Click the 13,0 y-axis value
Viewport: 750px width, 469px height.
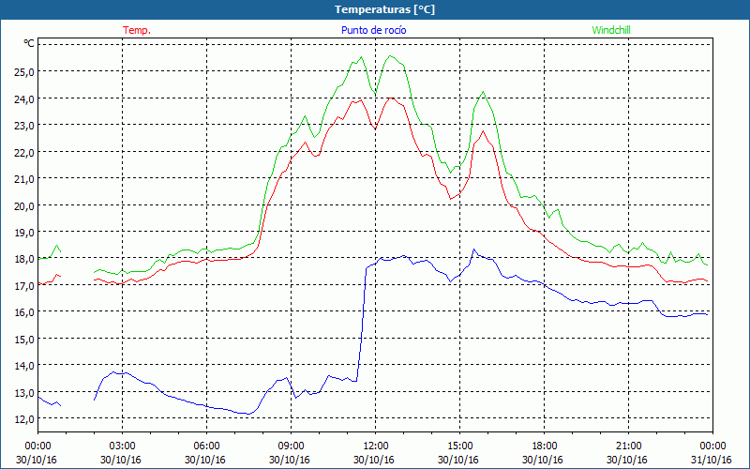point(25,392)
